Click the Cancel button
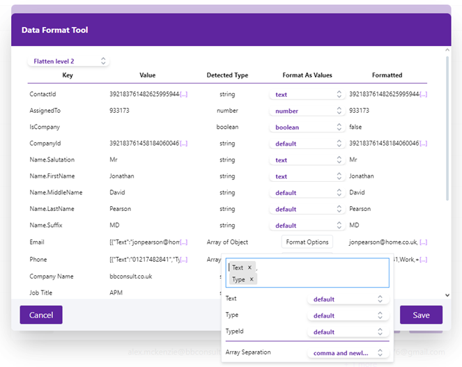 [x=41, y=315]
